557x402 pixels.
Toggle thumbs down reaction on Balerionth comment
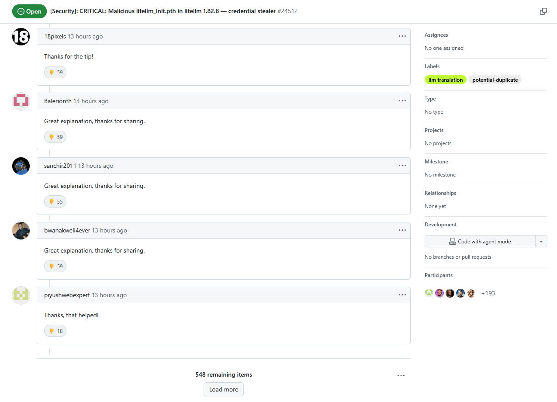coord(55,137)
